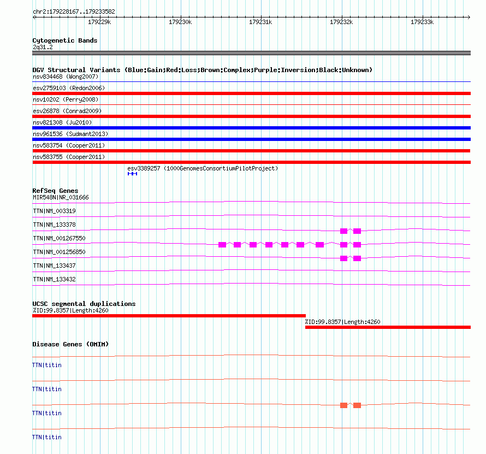This screenshot has width=486, height=454.
Task: Select the small blue esv3389257 variant glyph
Action: click(x=132, y=174)
